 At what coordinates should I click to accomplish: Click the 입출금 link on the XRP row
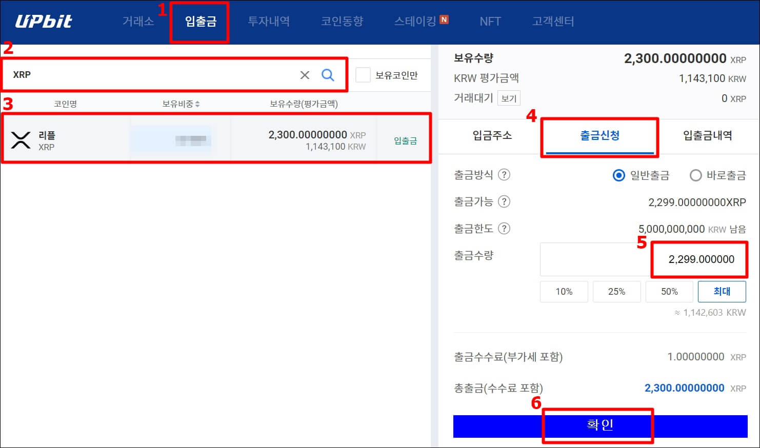[x=405, y=139]
